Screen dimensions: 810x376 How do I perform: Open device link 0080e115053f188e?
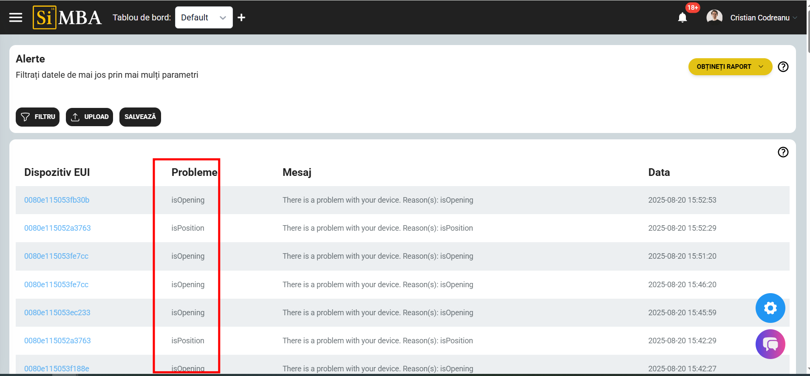[57, 368]
